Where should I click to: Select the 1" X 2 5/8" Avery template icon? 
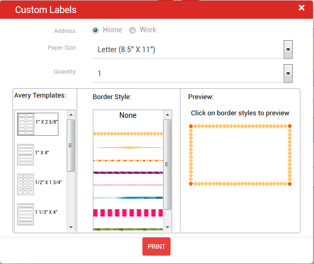tap(26, 124)
